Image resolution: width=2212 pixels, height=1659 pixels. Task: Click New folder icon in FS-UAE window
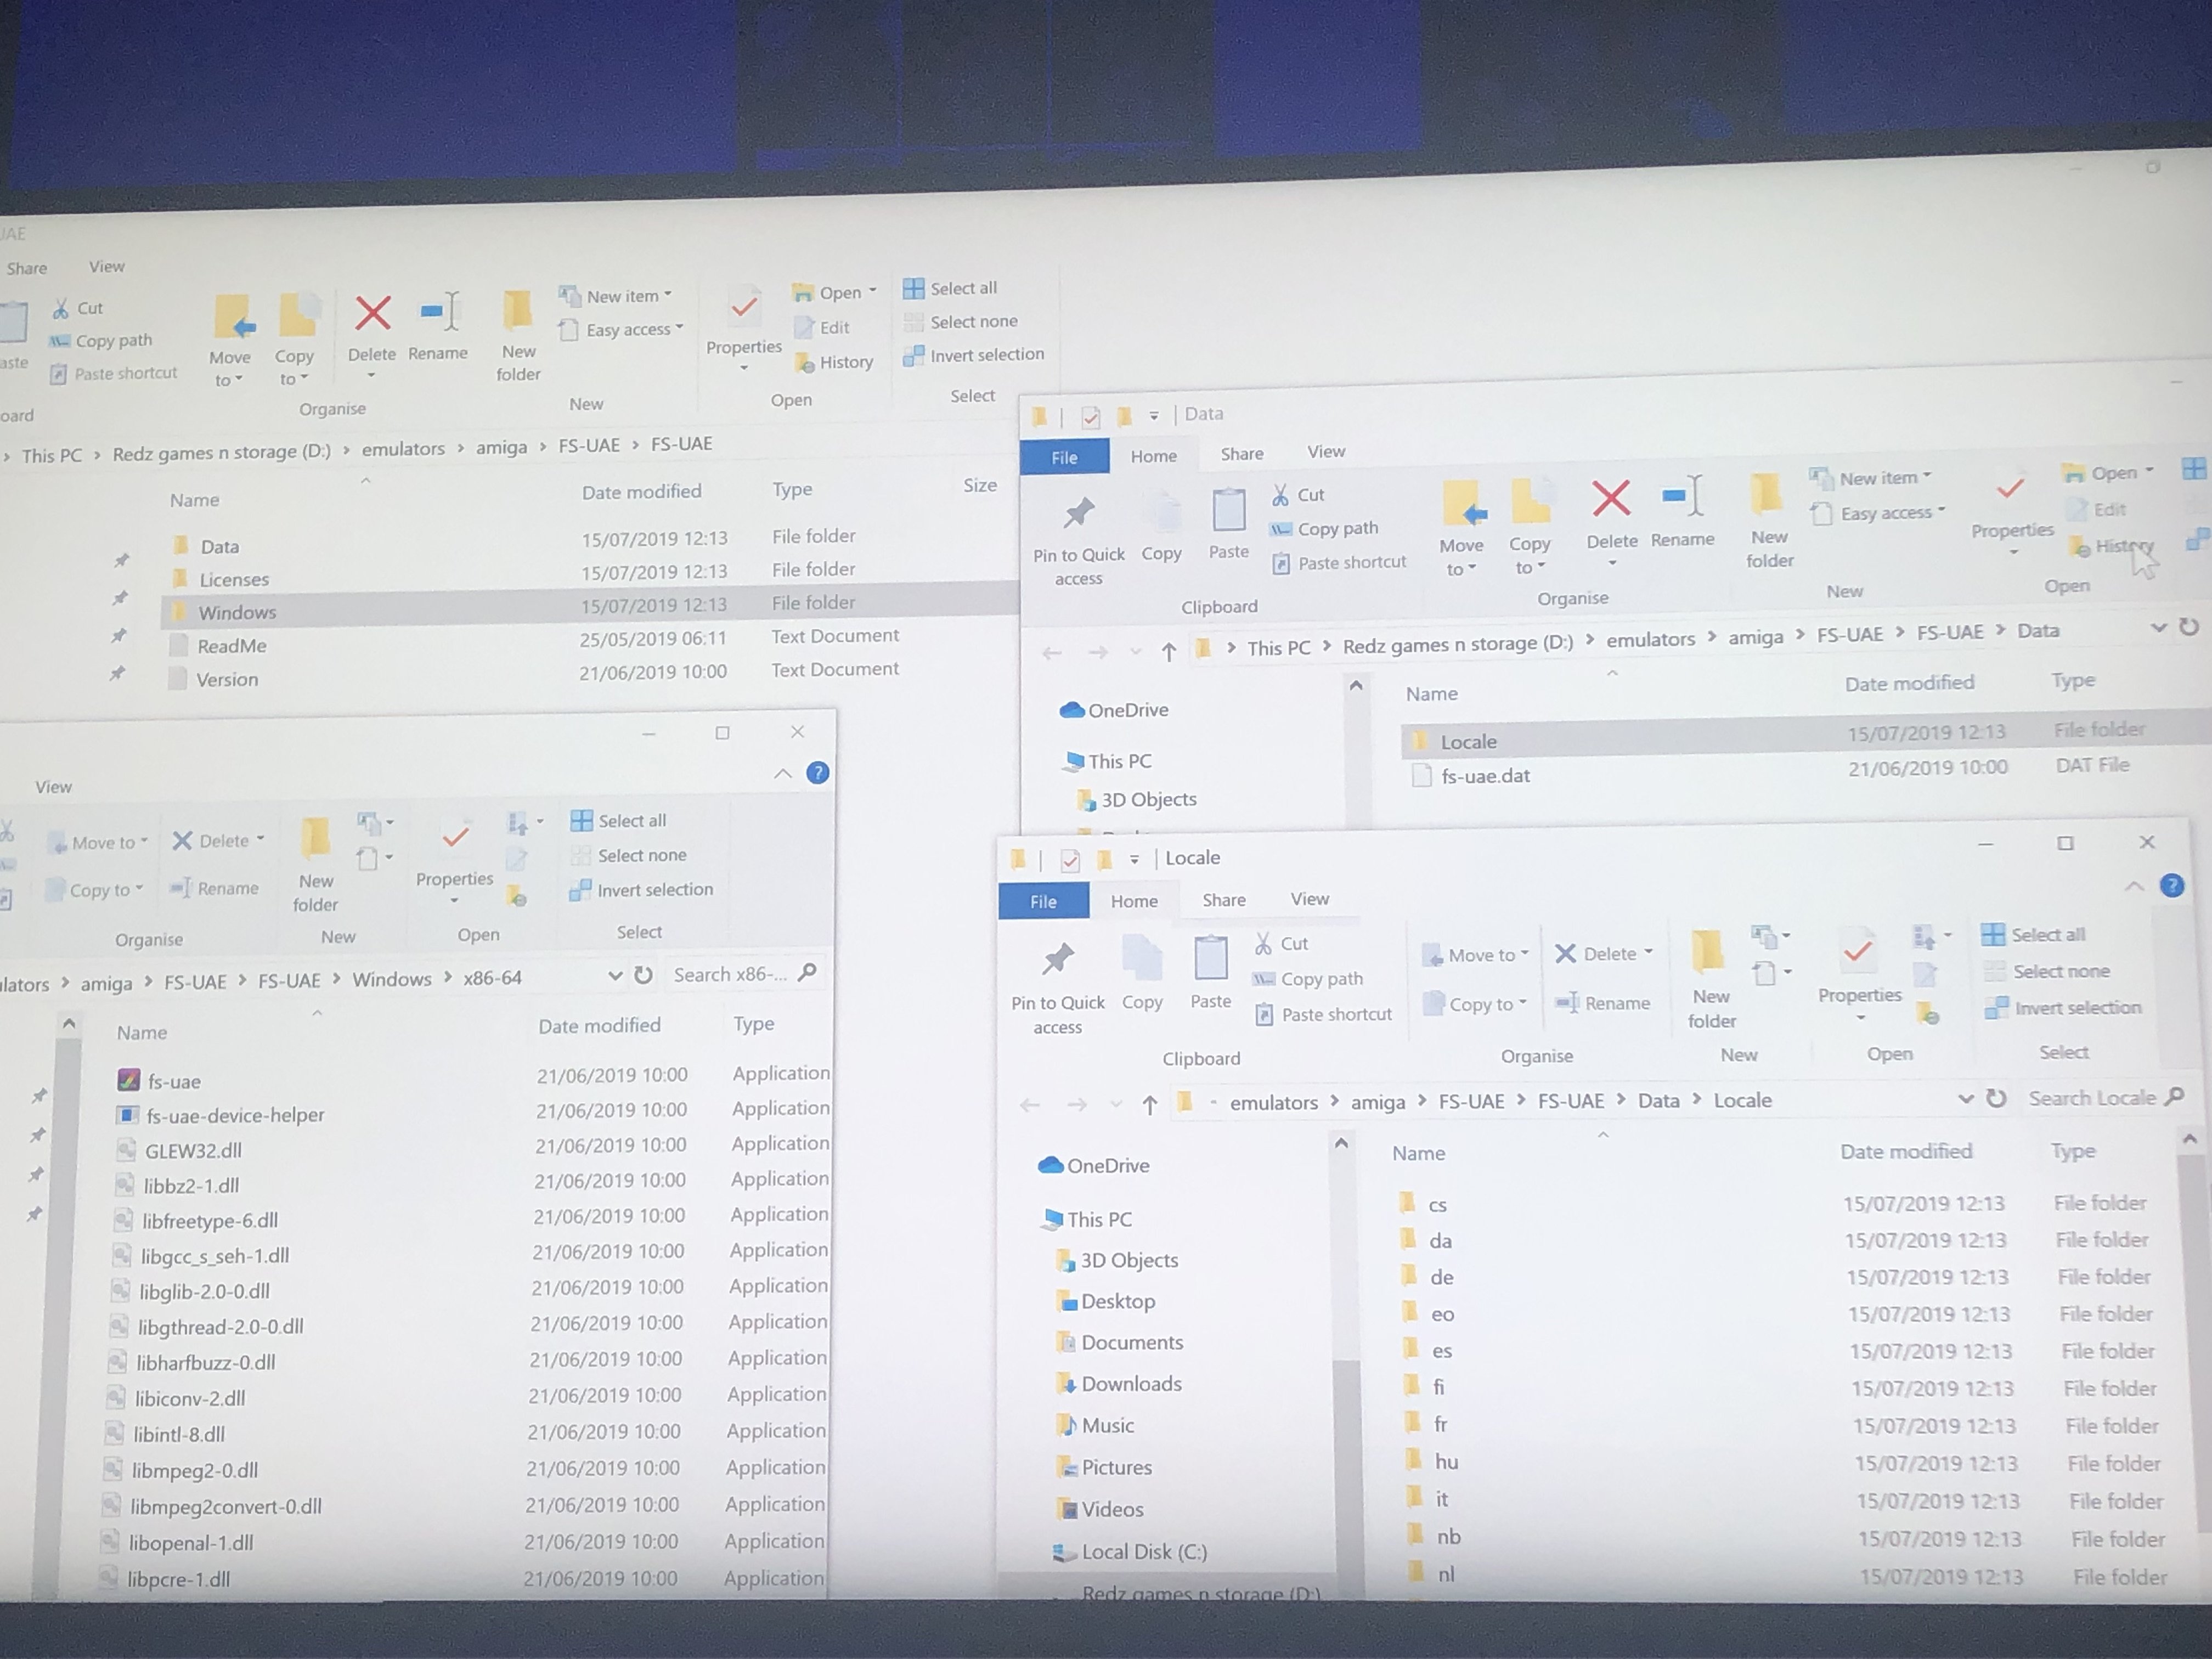pyautogui.click(x=517, y=312)
